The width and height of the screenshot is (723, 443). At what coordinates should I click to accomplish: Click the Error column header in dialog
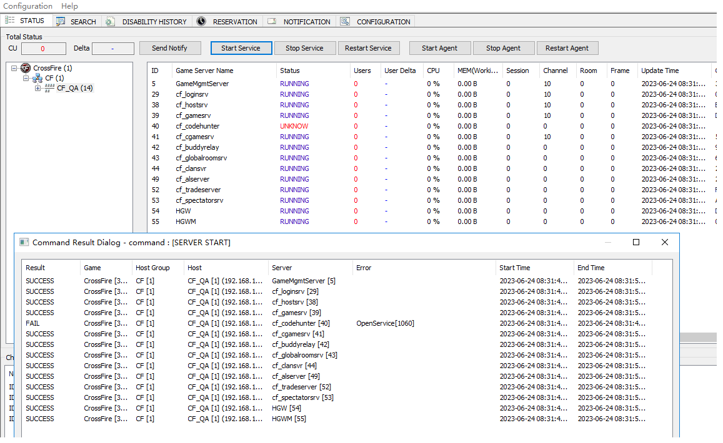(424, 268)
